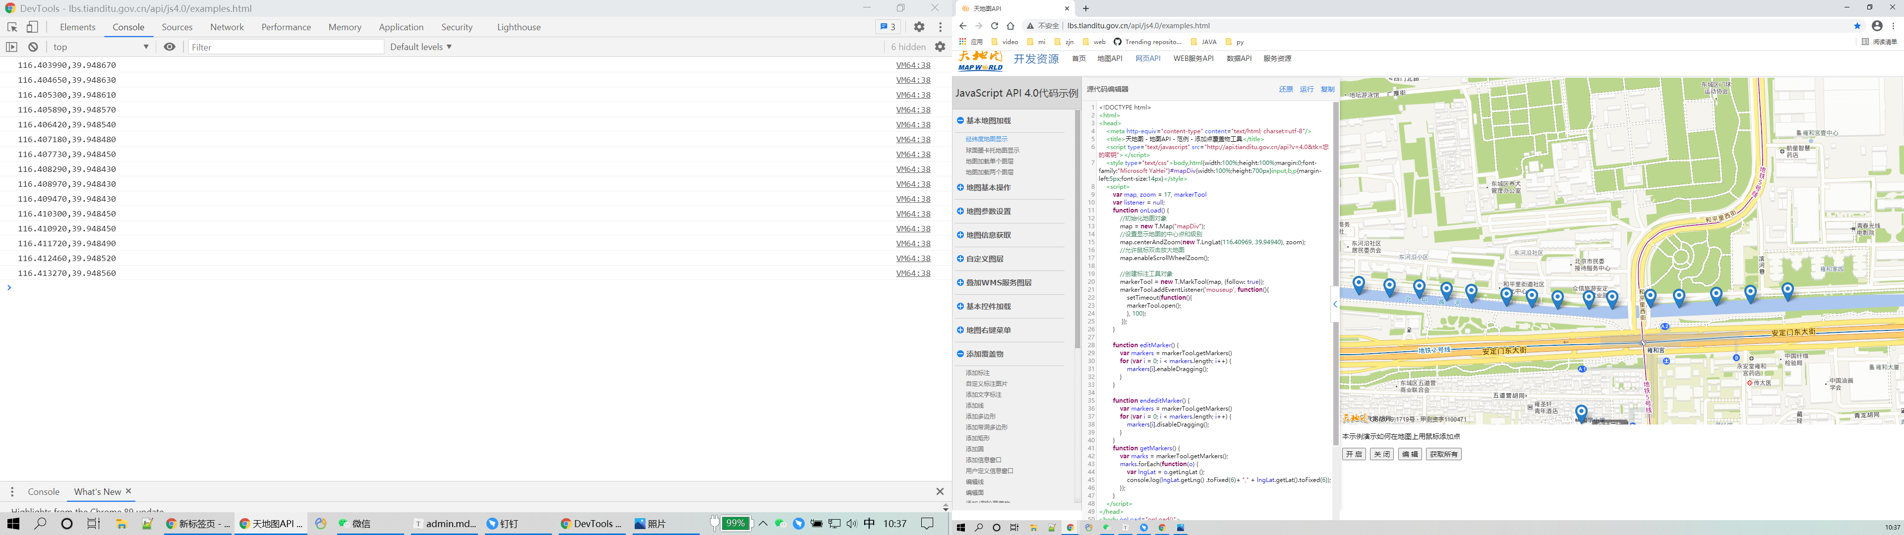Open the 'top' JavaScript context dropdown
The width and height of the screenshot is (1904, 535).
coord(101,47)
